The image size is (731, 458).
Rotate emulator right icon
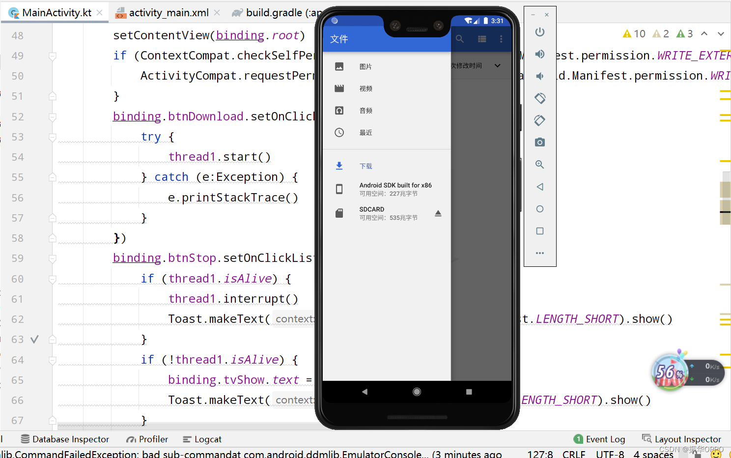(540, 120)
